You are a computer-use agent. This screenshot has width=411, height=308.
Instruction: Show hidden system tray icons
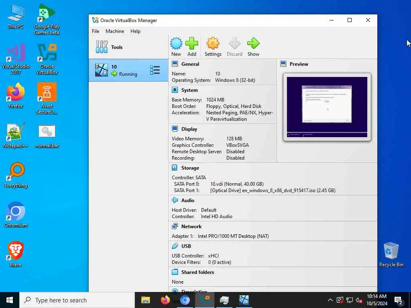coord(330,300)
